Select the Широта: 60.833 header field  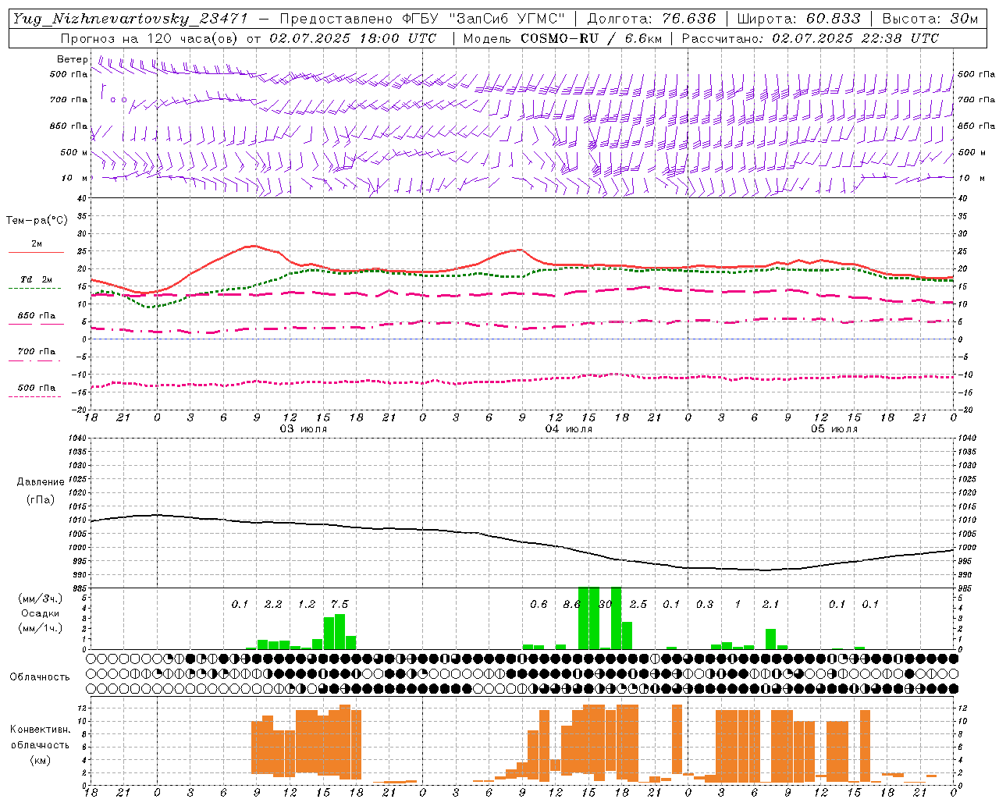pyautogui.click(x=798, y=19)
